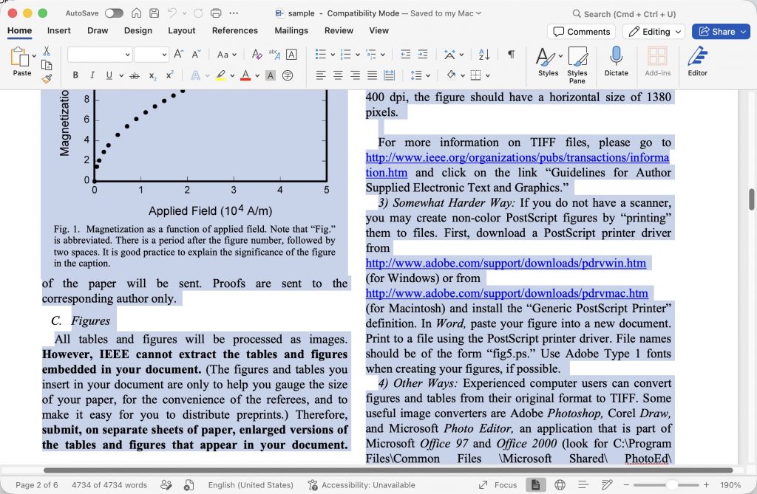Open the Draw tab
Image resolution: width=757 pixels, height=494 pixels.
[x=98, y=30]
